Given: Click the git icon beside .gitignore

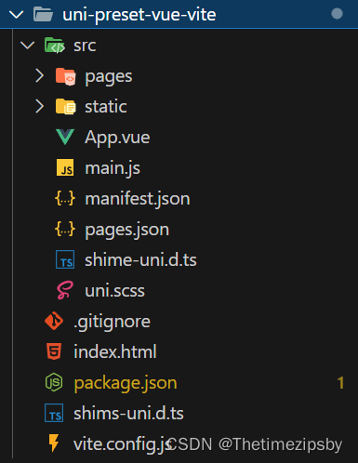Looking at the screenshot, I should [54, 321].
